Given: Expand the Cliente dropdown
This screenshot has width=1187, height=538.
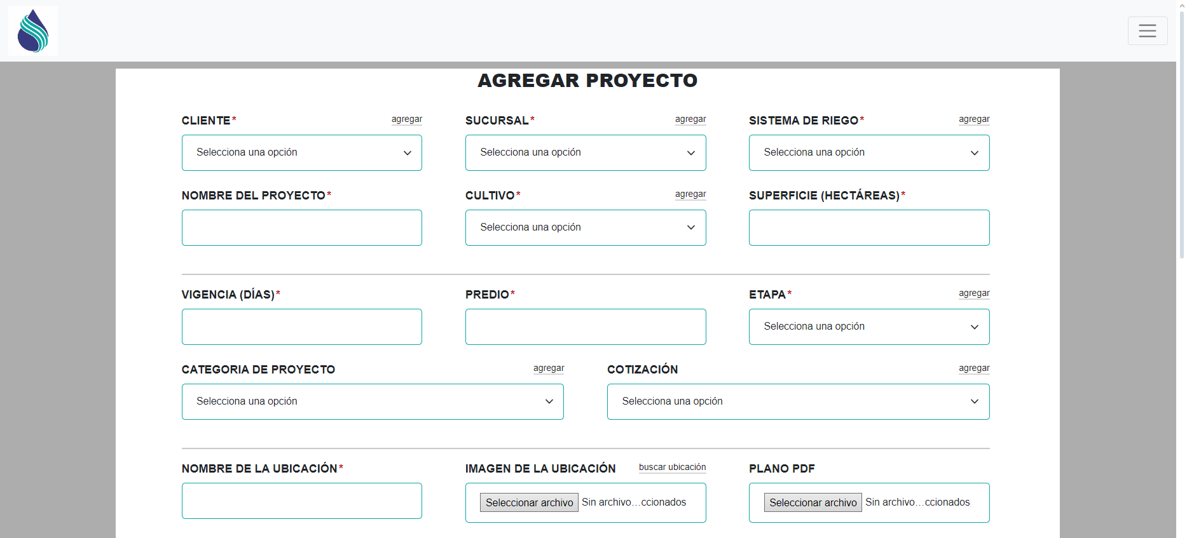Looking at the screenshot, I should tap(301, 152).
